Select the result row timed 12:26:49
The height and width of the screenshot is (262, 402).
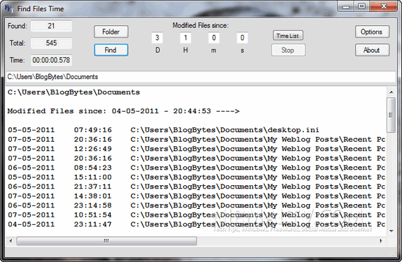click(196, 149)
